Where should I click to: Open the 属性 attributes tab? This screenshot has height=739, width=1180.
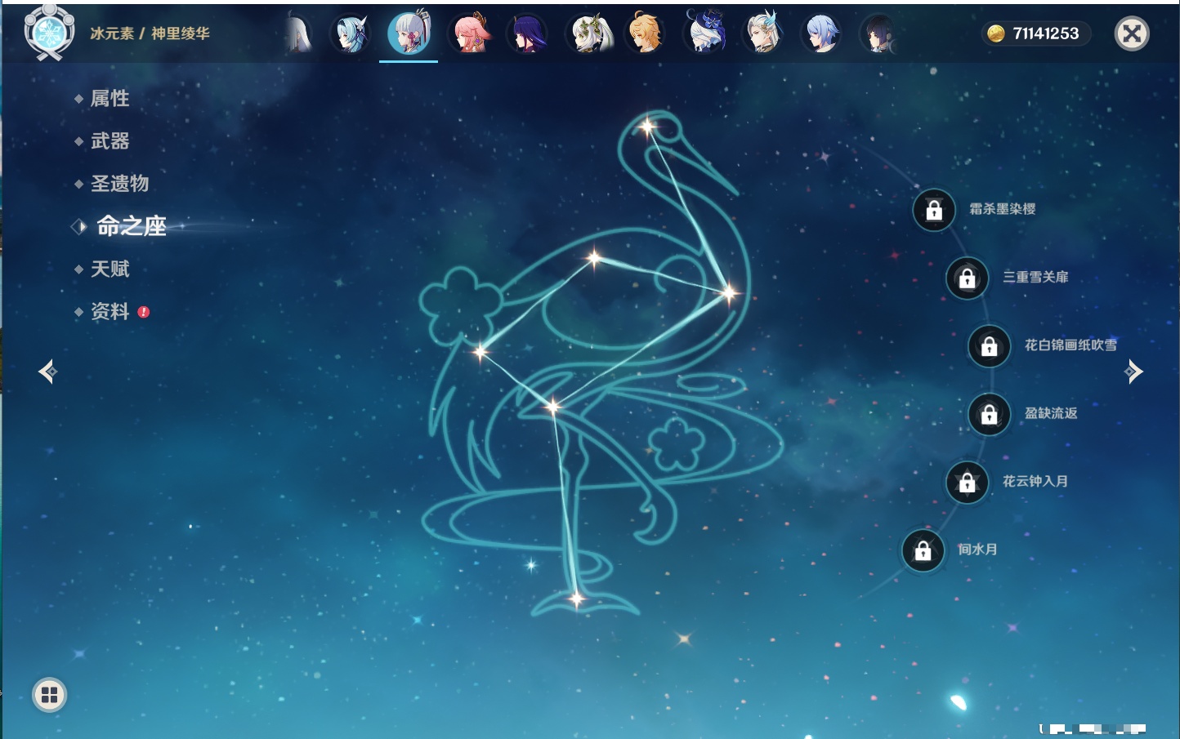pos(110,99)
